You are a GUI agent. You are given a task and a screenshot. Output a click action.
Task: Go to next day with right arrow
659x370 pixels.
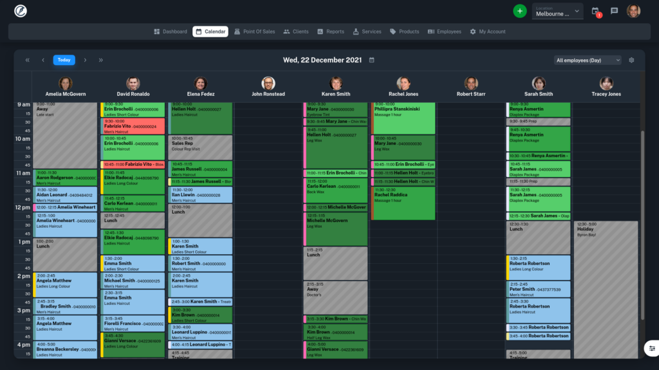click(x=85, y=60)
